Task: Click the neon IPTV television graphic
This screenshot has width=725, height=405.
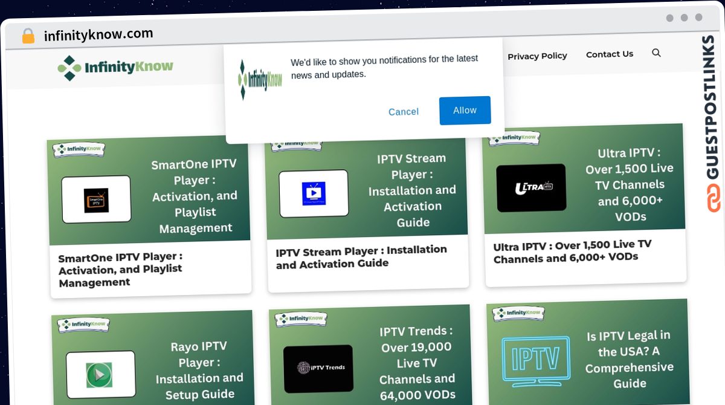Action: point(536,361)
